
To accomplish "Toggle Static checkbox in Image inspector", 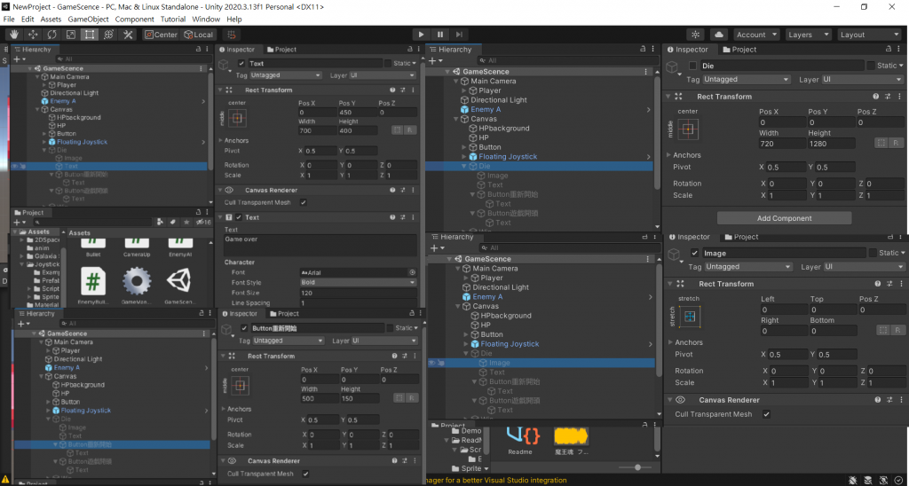I will [873, 253].
